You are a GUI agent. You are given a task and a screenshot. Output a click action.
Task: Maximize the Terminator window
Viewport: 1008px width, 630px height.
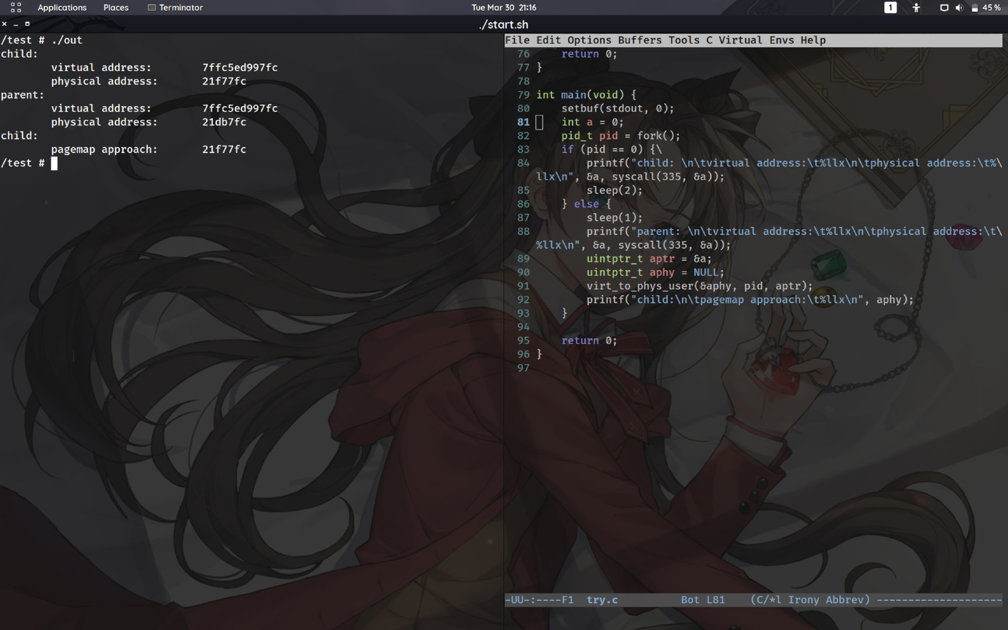pos(27,24)
